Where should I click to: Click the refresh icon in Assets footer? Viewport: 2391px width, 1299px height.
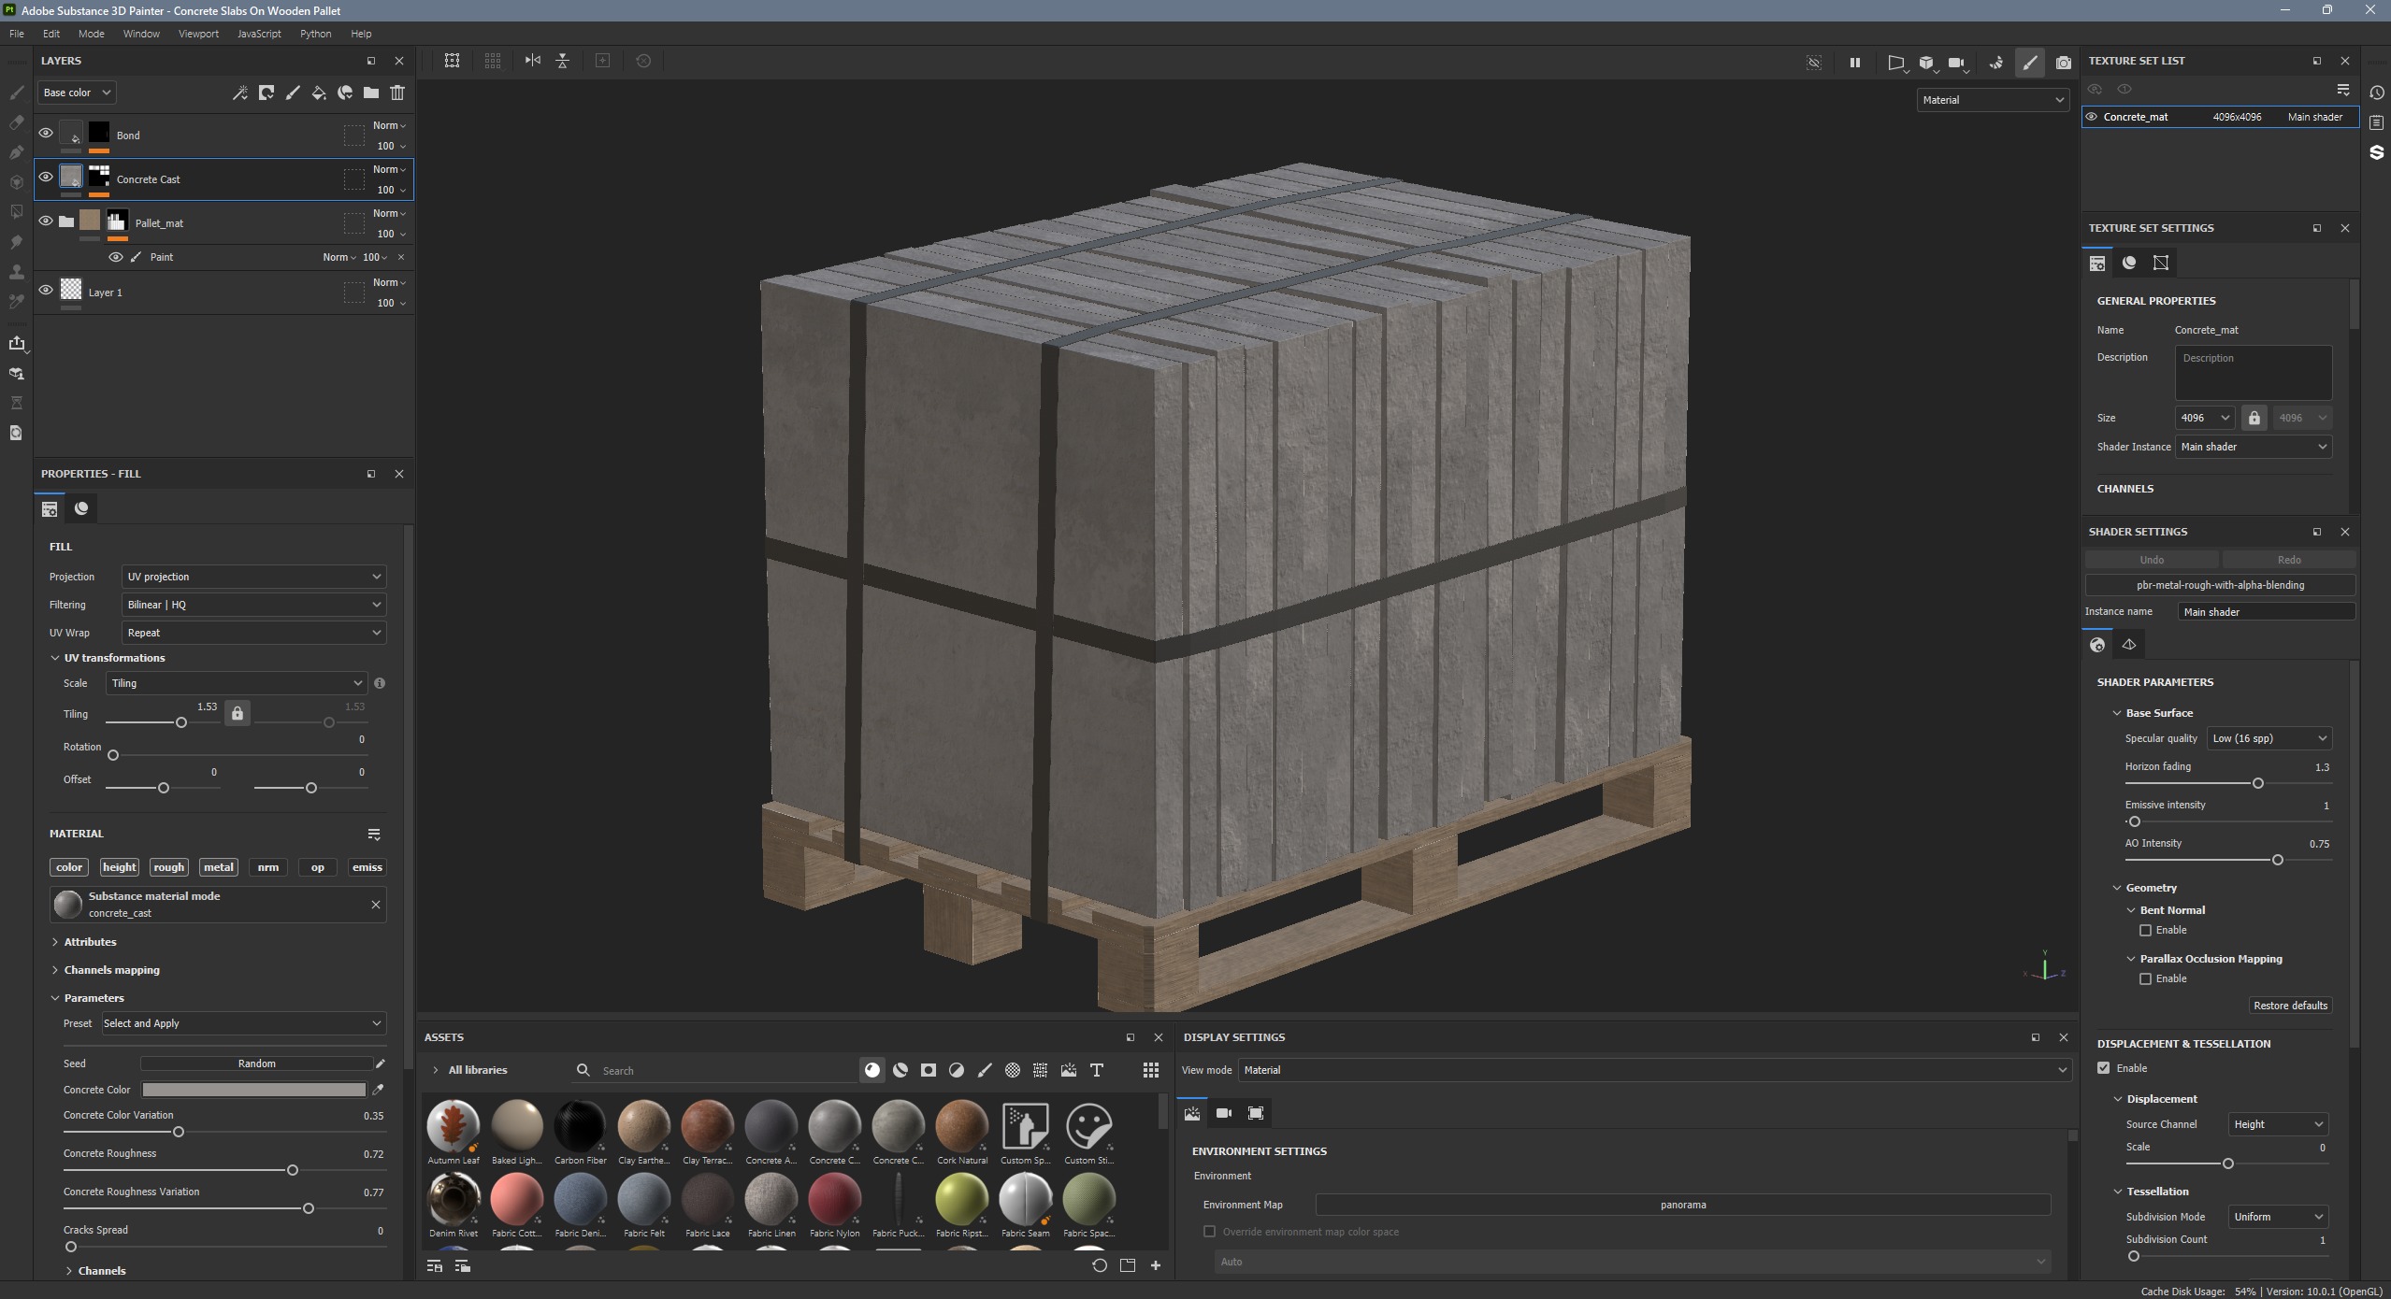[x=1100, y=1265]
